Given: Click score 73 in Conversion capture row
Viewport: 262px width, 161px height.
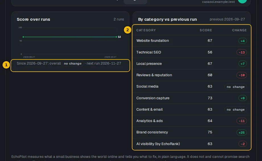Looking at the screenshot, I should [210, 98].
